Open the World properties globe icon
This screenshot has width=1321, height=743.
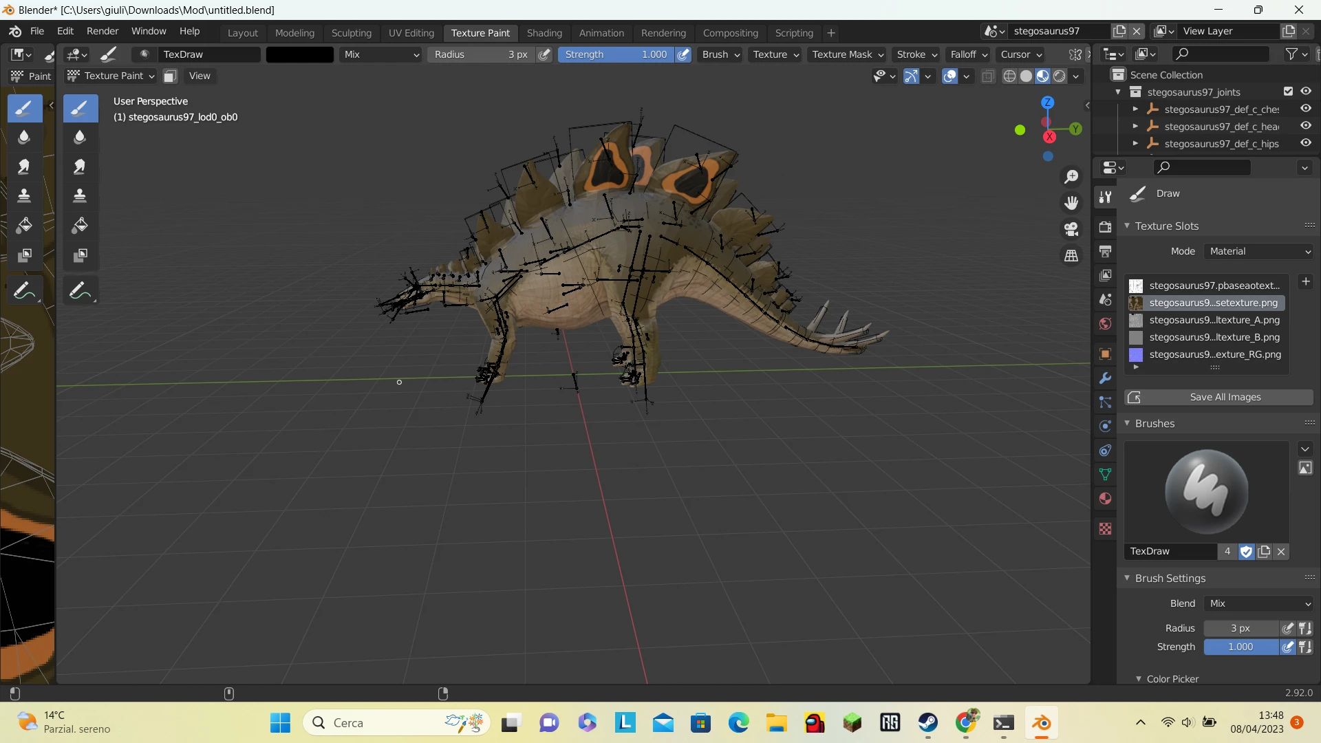coord(1105,323)
